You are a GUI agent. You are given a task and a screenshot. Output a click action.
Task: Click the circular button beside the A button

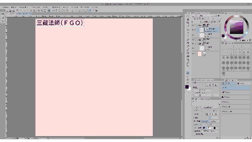pos(213,95)
